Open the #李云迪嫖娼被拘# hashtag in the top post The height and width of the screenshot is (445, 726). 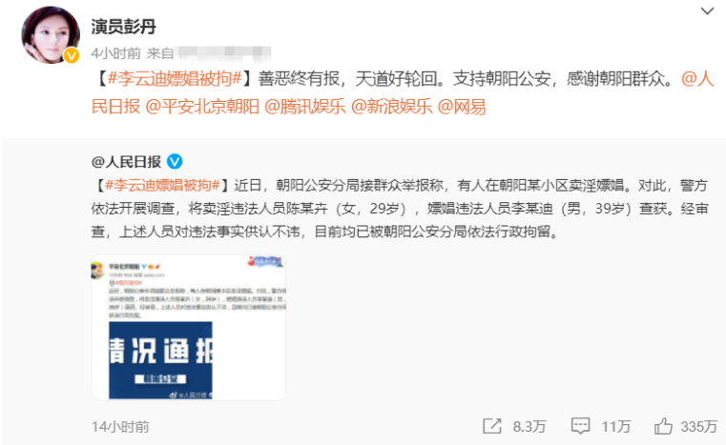[175, 79]
